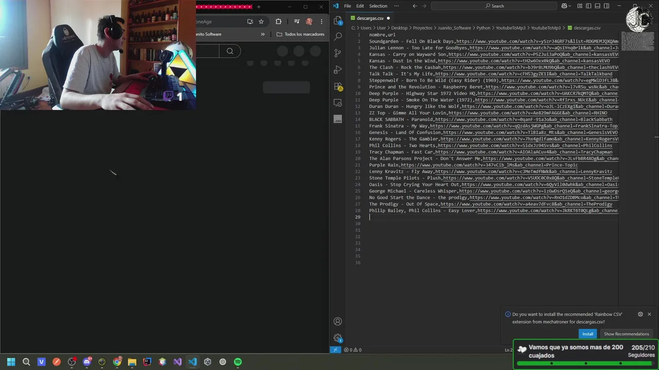Click Show Recommendations in the notification

tap(626, 334)
